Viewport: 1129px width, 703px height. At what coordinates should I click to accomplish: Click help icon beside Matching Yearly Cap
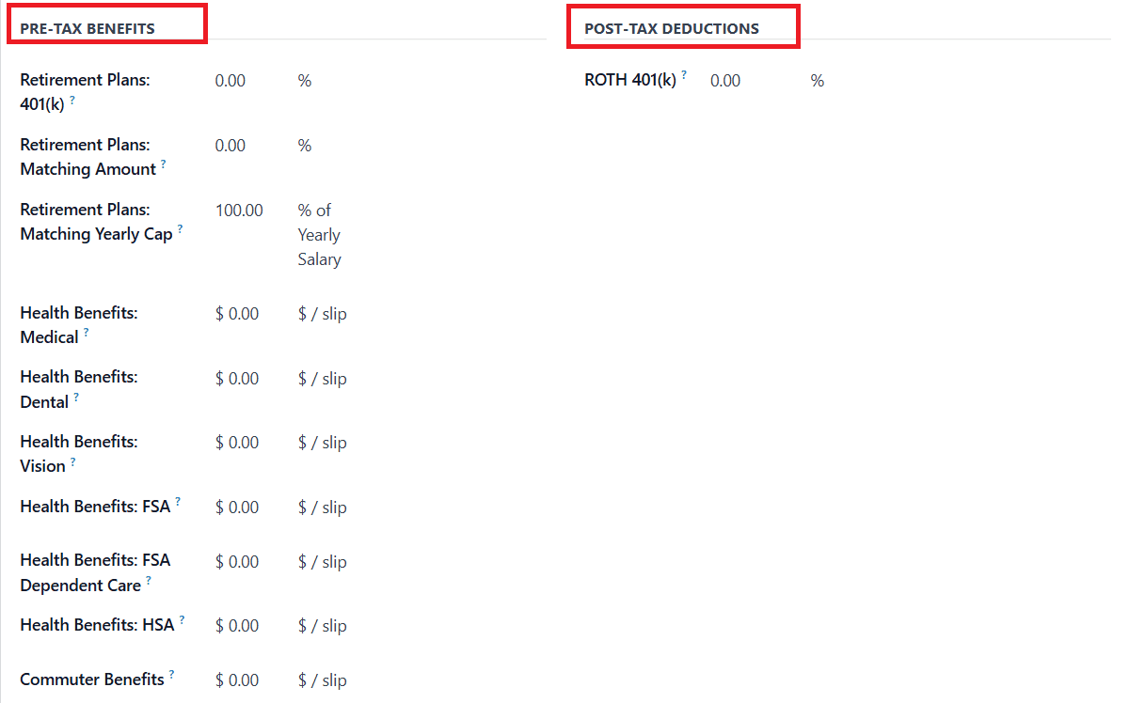(181, 229)
